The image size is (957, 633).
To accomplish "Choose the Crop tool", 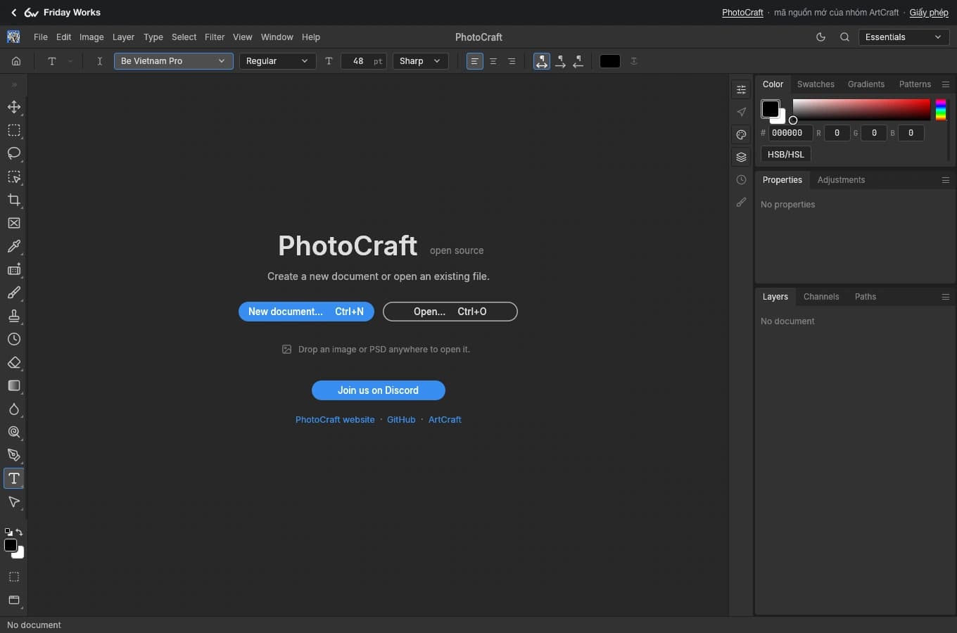I will pos(14,200).
